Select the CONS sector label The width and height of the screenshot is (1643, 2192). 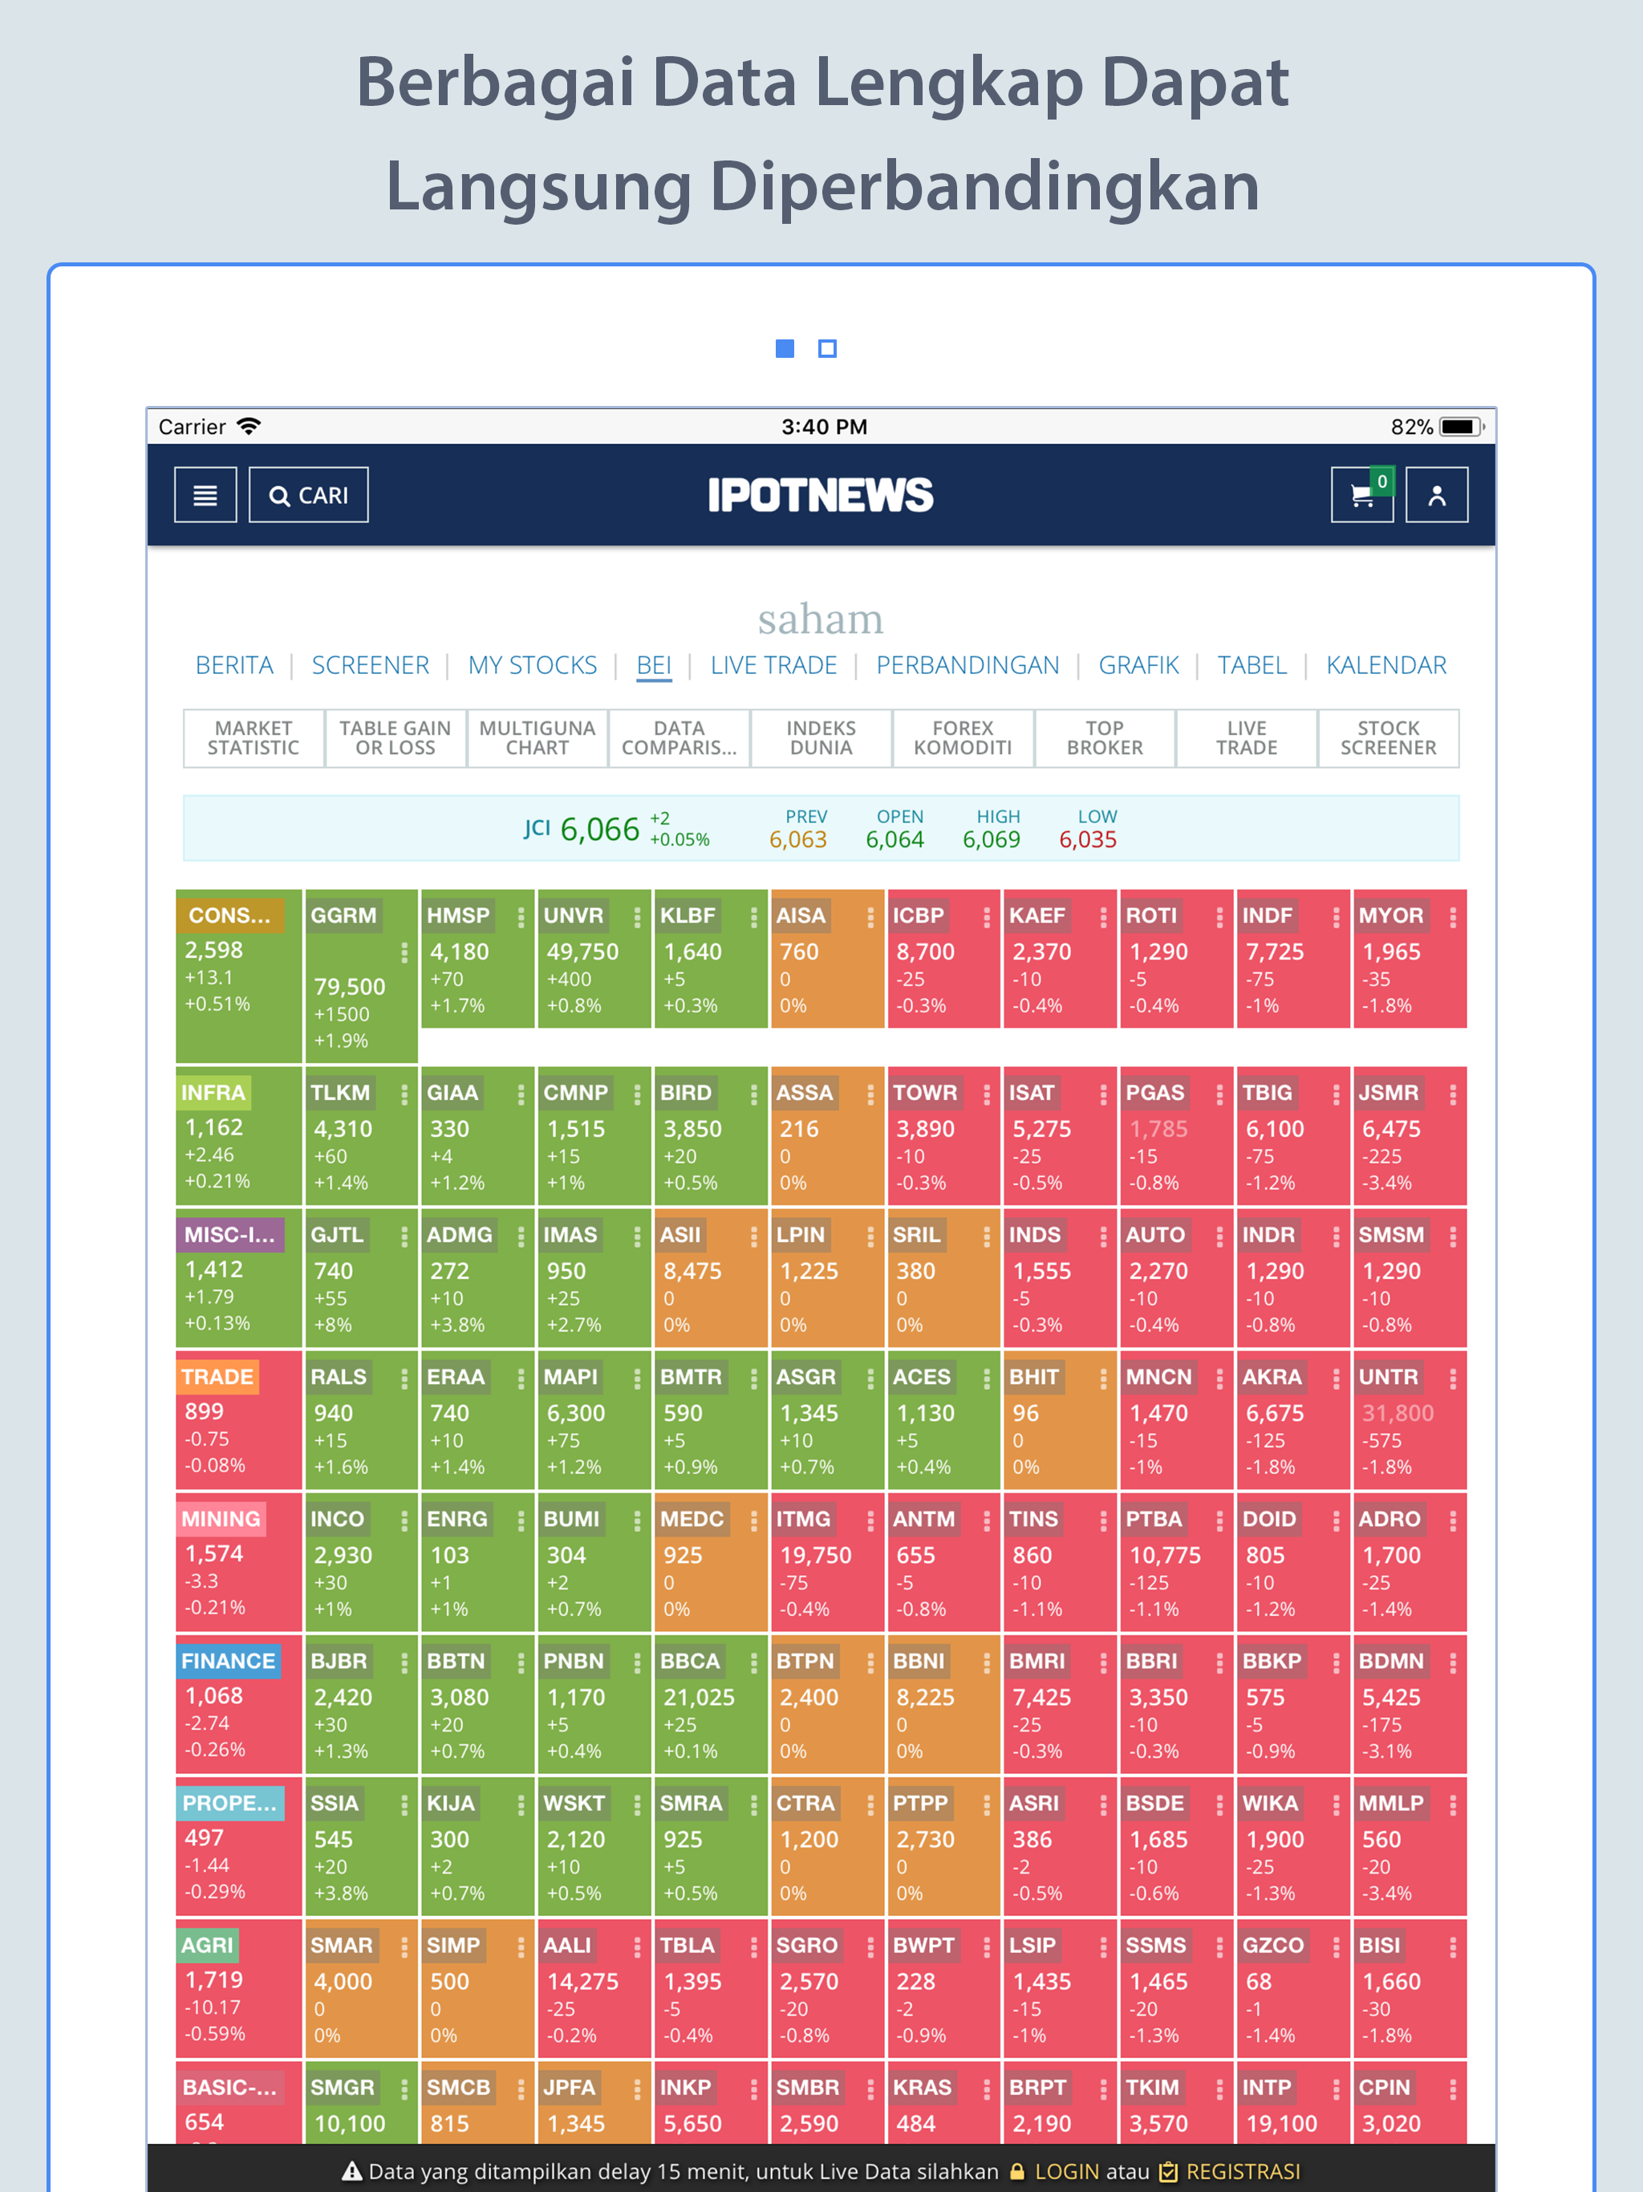coord(230,915)
